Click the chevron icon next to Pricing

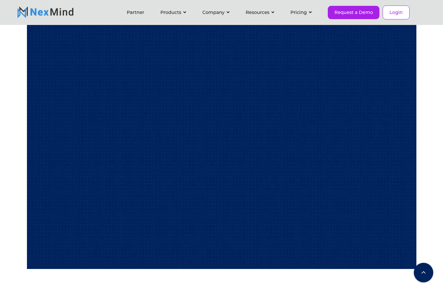pyautogui.click(x=310, y=12)
